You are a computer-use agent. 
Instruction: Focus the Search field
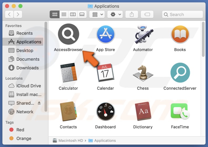pyautogui.click(x=182, y=14)
